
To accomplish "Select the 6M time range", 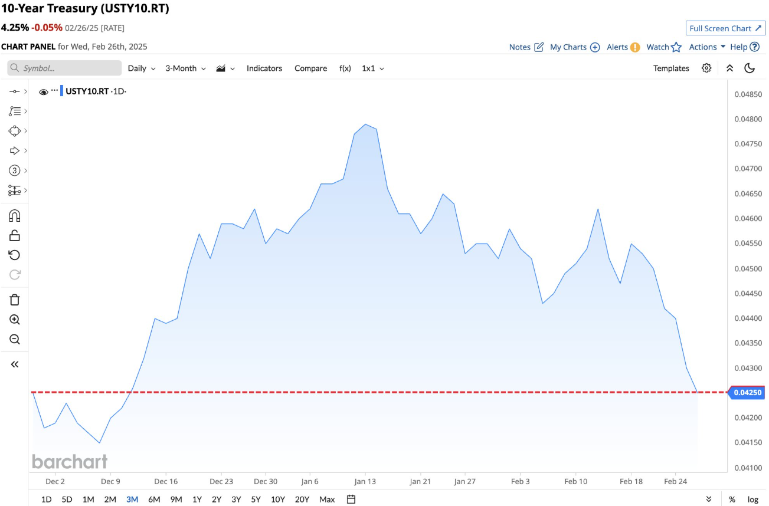I will [154, 500].
